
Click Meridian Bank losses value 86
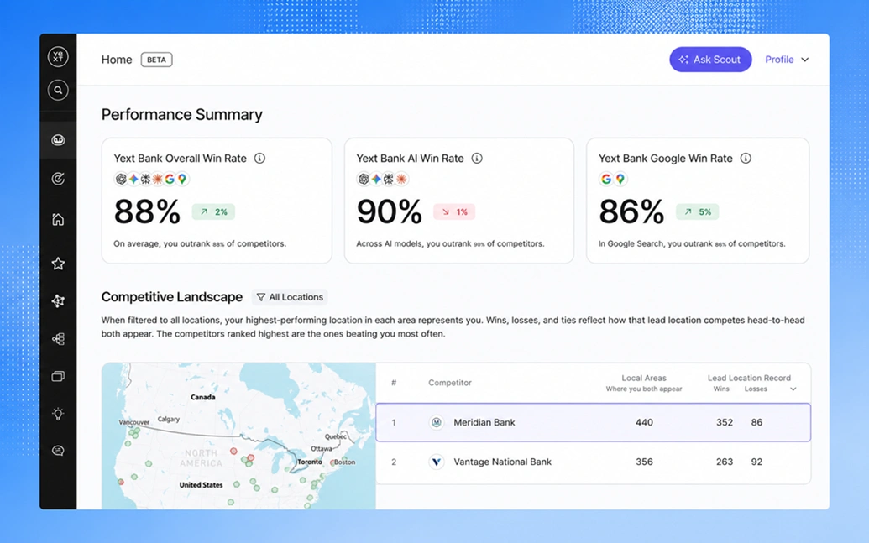point(756,422)
